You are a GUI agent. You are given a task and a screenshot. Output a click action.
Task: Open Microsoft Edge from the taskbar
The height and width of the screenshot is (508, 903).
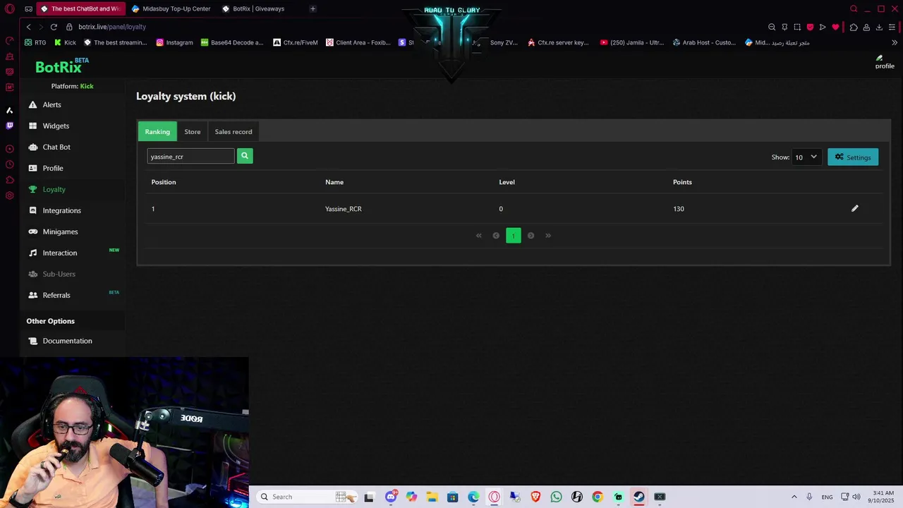click(x=473, y=497)
